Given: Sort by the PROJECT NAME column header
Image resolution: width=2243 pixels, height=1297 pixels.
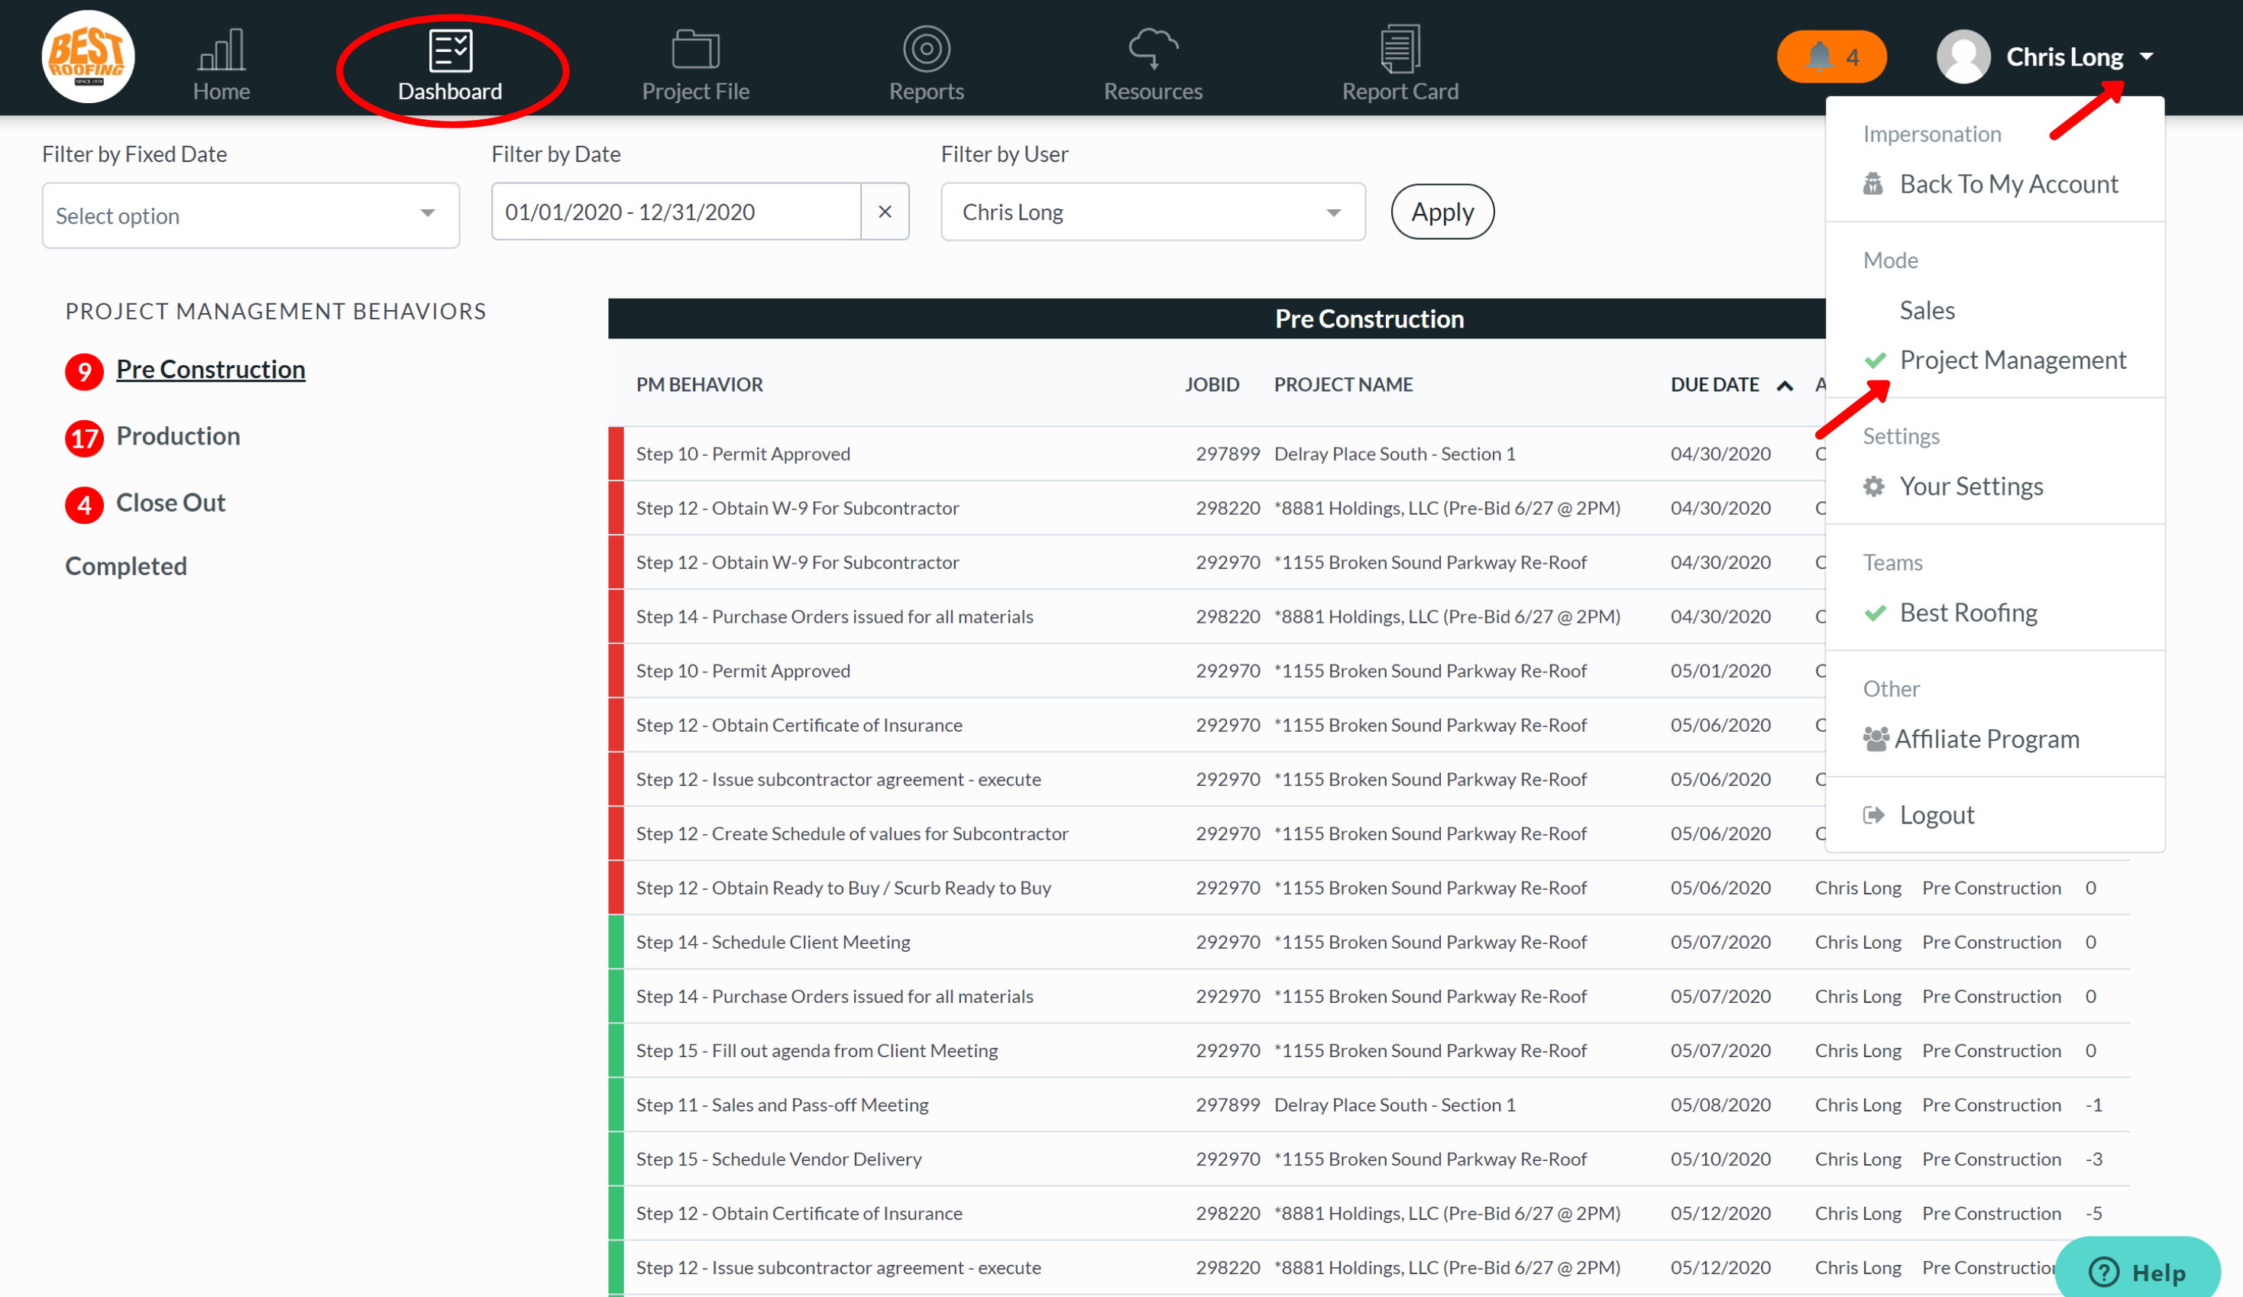Looking at the screenshot, I should click(1343, 384).
